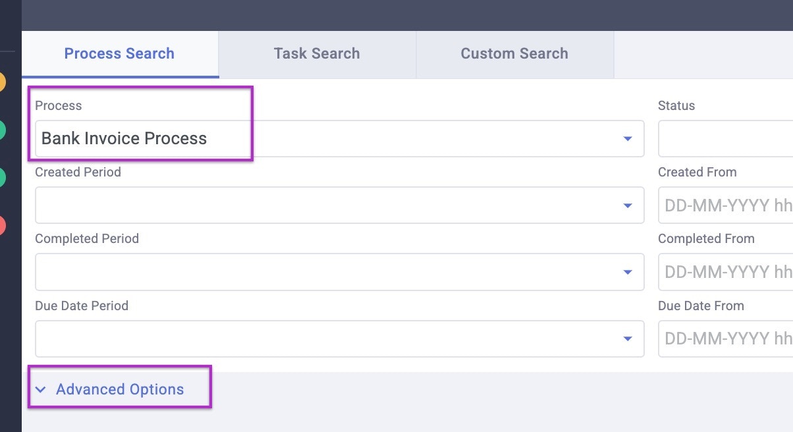This screenshot has width=793, height=432.
Task: Open the Created Period dropdown
Action: [x=329, y=205]
